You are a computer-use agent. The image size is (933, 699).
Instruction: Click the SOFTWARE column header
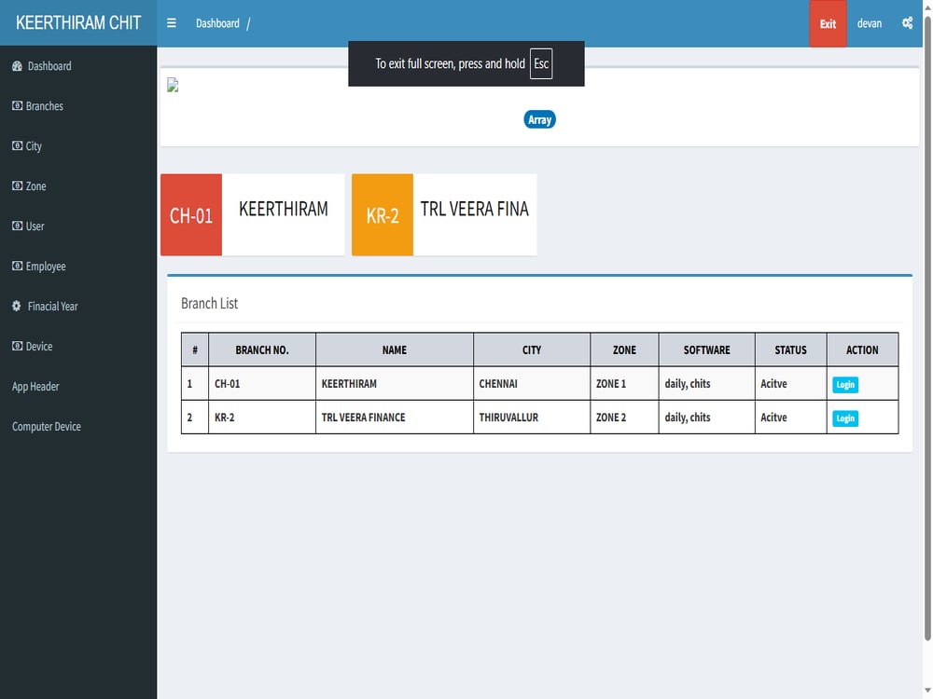[x=706, y=349]
